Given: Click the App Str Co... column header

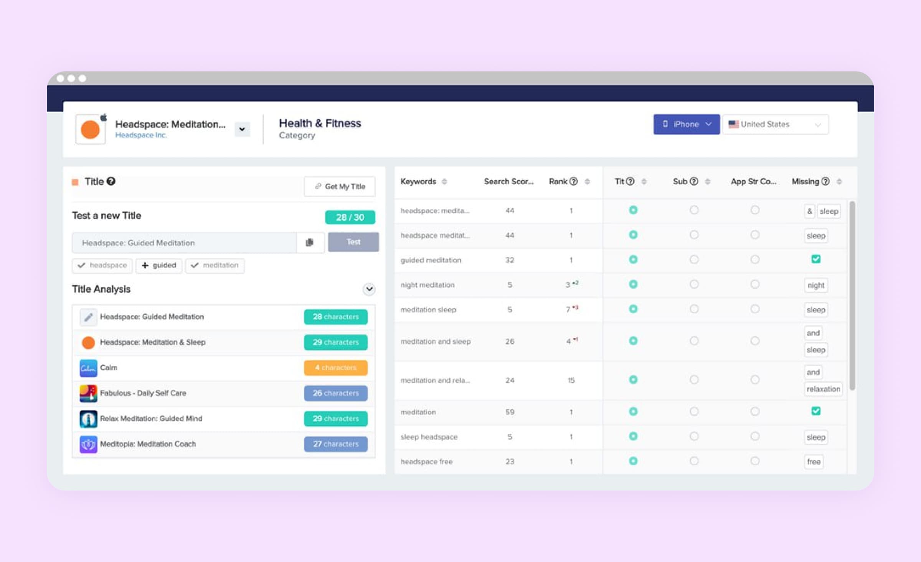Looking at the screenshot, I should [x=753, y=182].
